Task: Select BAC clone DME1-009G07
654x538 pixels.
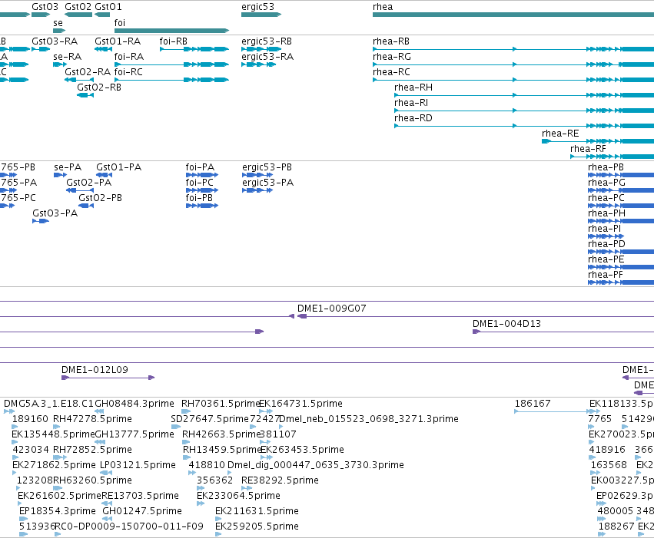Action: pos(331,309)
